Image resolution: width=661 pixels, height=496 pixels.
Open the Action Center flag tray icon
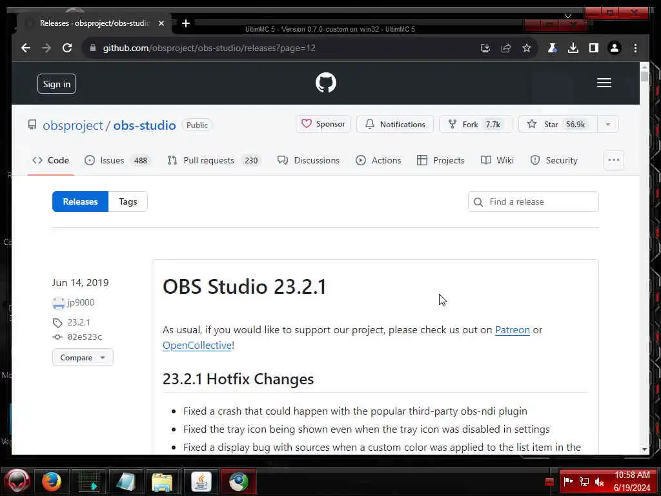568,481
